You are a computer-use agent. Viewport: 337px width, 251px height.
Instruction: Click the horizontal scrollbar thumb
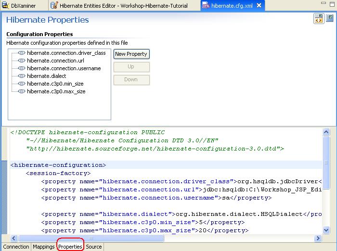[91, 238]
